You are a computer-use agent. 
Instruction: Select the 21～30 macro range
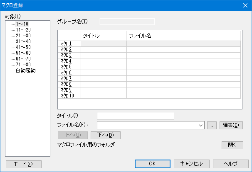click(x=23, y=36)
